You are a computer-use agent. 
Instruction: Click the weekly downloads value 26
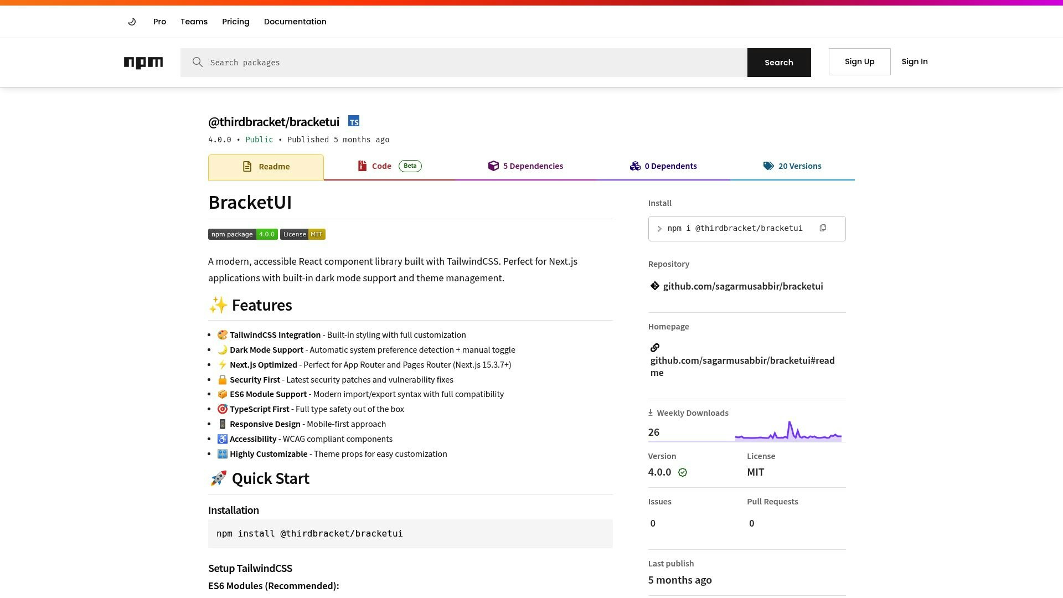point(654,432)
